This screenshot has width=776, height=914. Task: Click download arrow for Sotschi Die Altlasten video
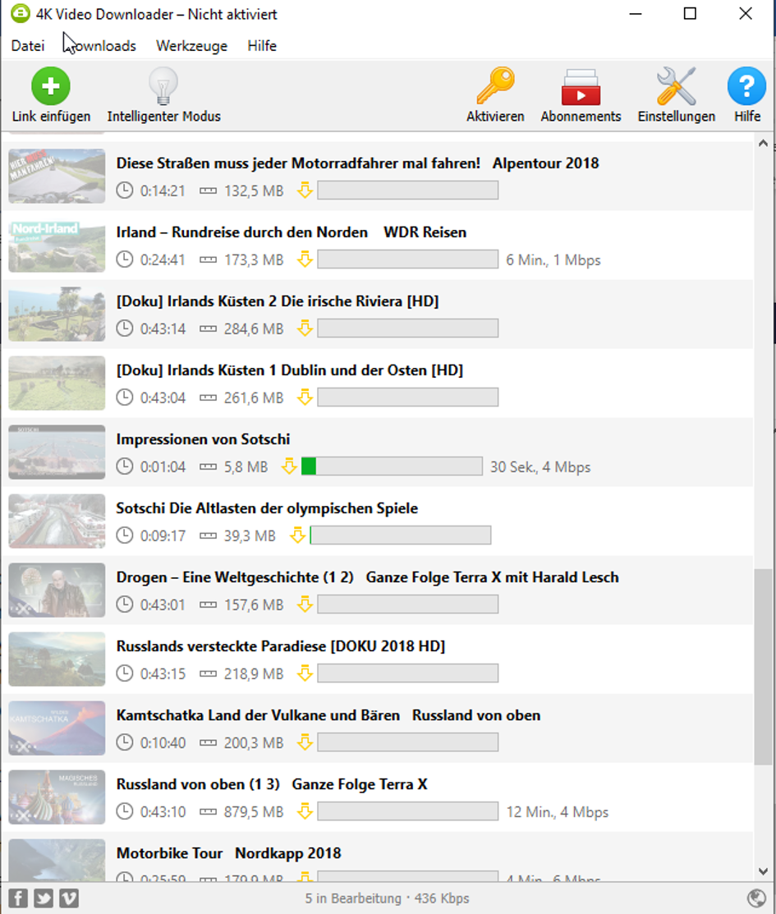coord(297,535)
